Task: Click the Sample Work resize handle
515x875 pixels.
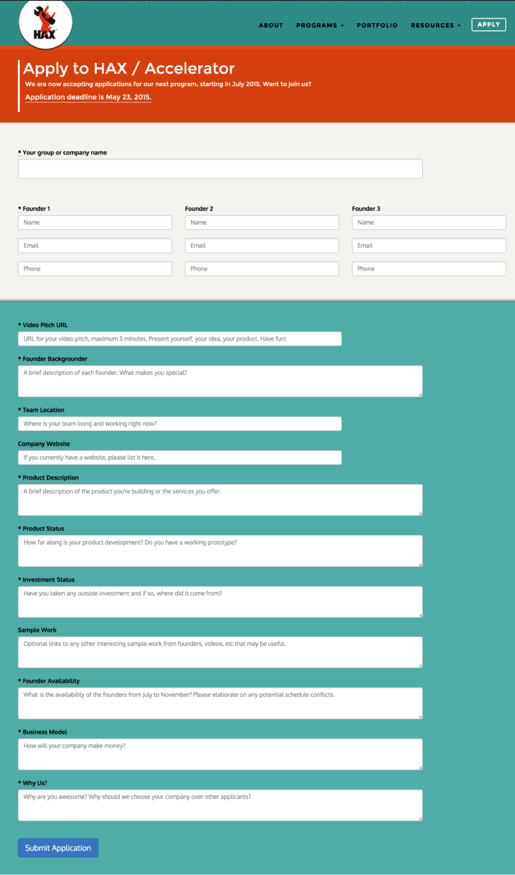Action: (x=420, y=666)
